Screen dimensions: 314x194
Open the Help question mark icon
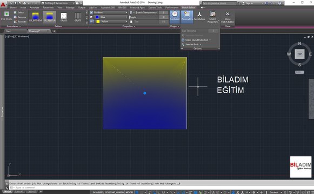tap(279, 3)
